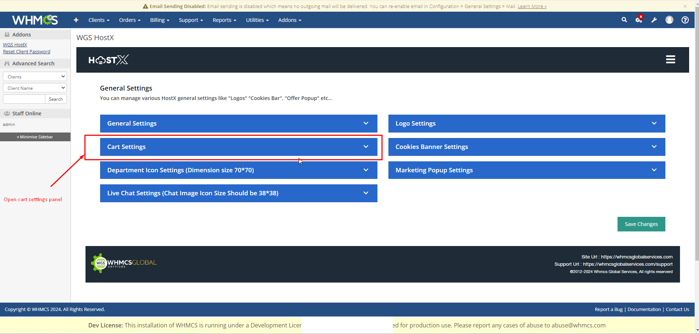
Task: Click the advanced search text field
Action: 24,99
